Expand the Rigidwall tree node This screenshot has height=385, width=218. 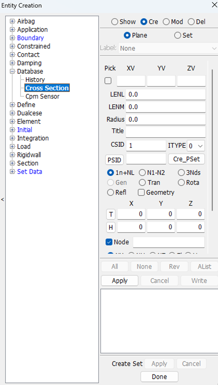point(12,155)
